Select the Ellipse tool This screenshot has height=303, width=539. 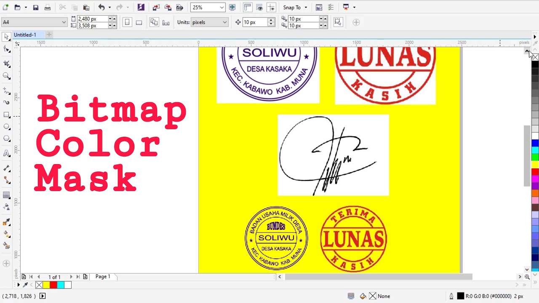click(6, 127)
